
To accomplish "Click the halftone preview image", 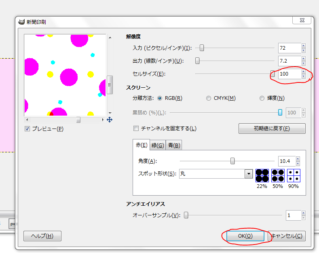I will (65, 75).
